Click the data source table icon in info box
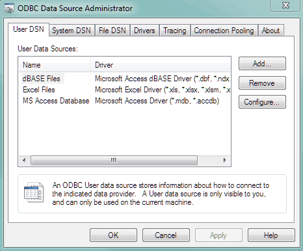This screenshot has width=303, height=251. click(x=34, y=192)
